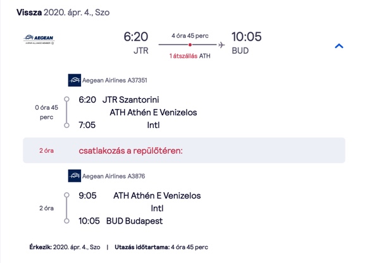Screen dimensions: 372x263
Task: Click the Aegean icon beside flight A3876
Action: pos(75,176)
